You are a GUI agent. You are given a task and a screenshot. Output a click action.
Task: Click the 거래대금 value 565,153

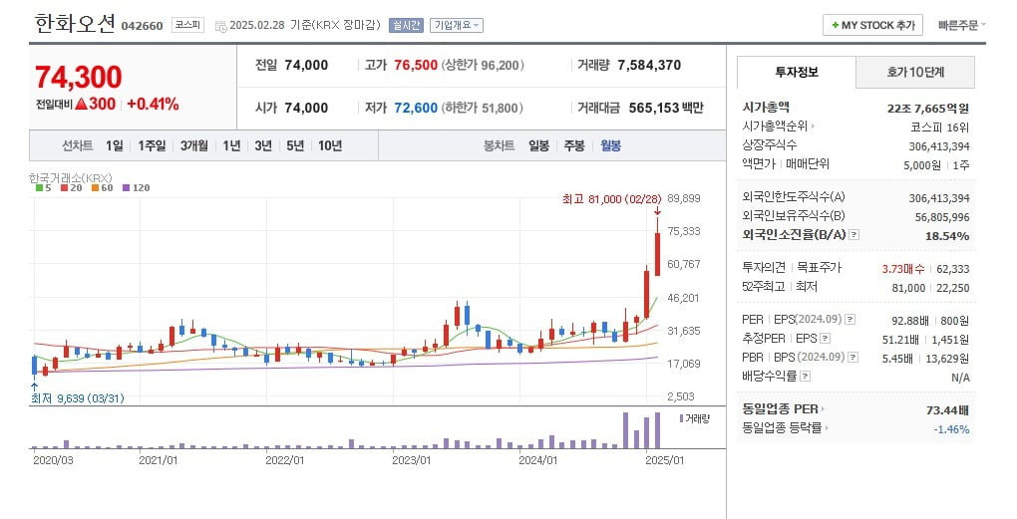point(654,108)
